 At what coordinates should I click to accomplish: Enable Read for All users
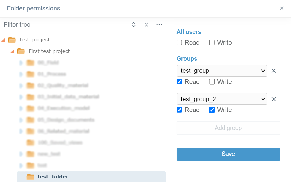(179, 43)
